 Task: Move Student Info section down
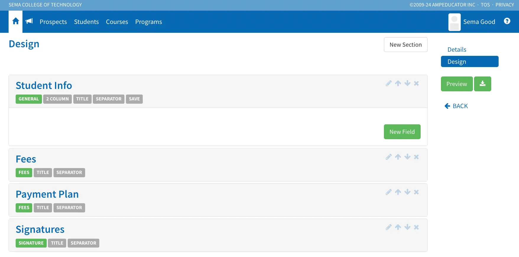(407, 83)
